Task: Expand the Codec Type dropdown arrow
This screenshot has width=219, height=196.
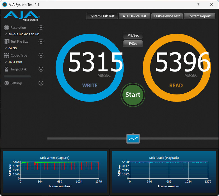Action: point(41,55)
